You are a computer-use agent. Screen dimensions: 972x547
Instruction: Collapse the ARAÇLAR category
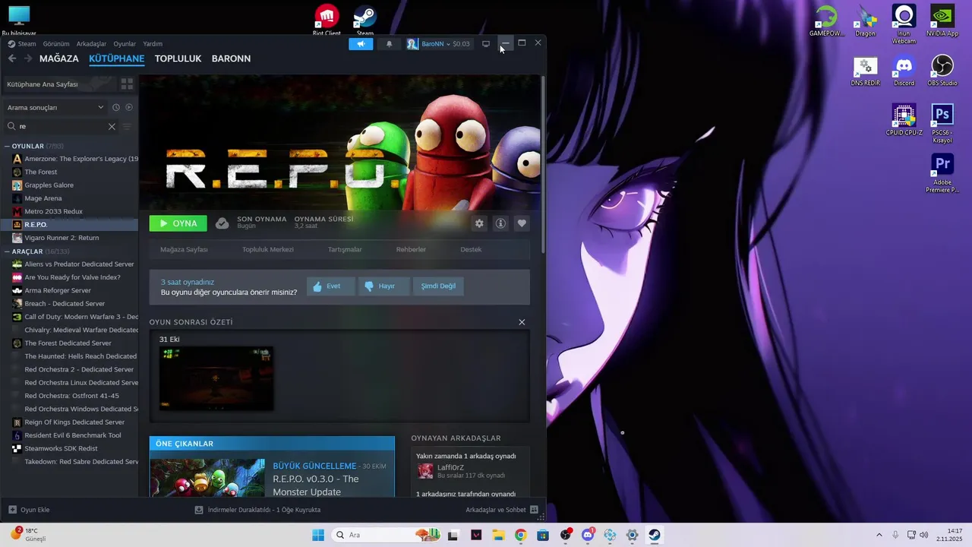tap(7, 251)
